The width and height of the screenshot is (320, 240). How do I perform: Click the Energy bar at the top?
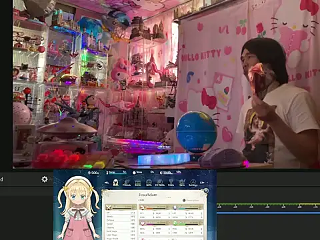[117, 173]
